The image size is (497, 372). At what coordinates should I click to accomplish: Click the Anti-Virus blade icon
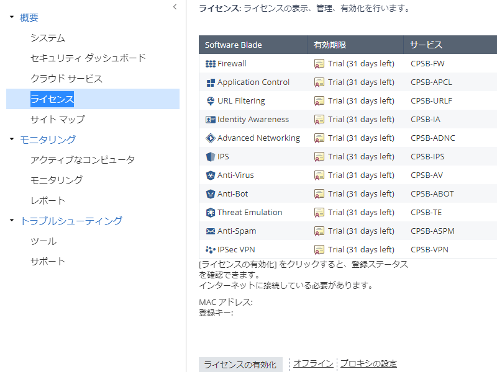pyautogui.click(x=210, y=175)
